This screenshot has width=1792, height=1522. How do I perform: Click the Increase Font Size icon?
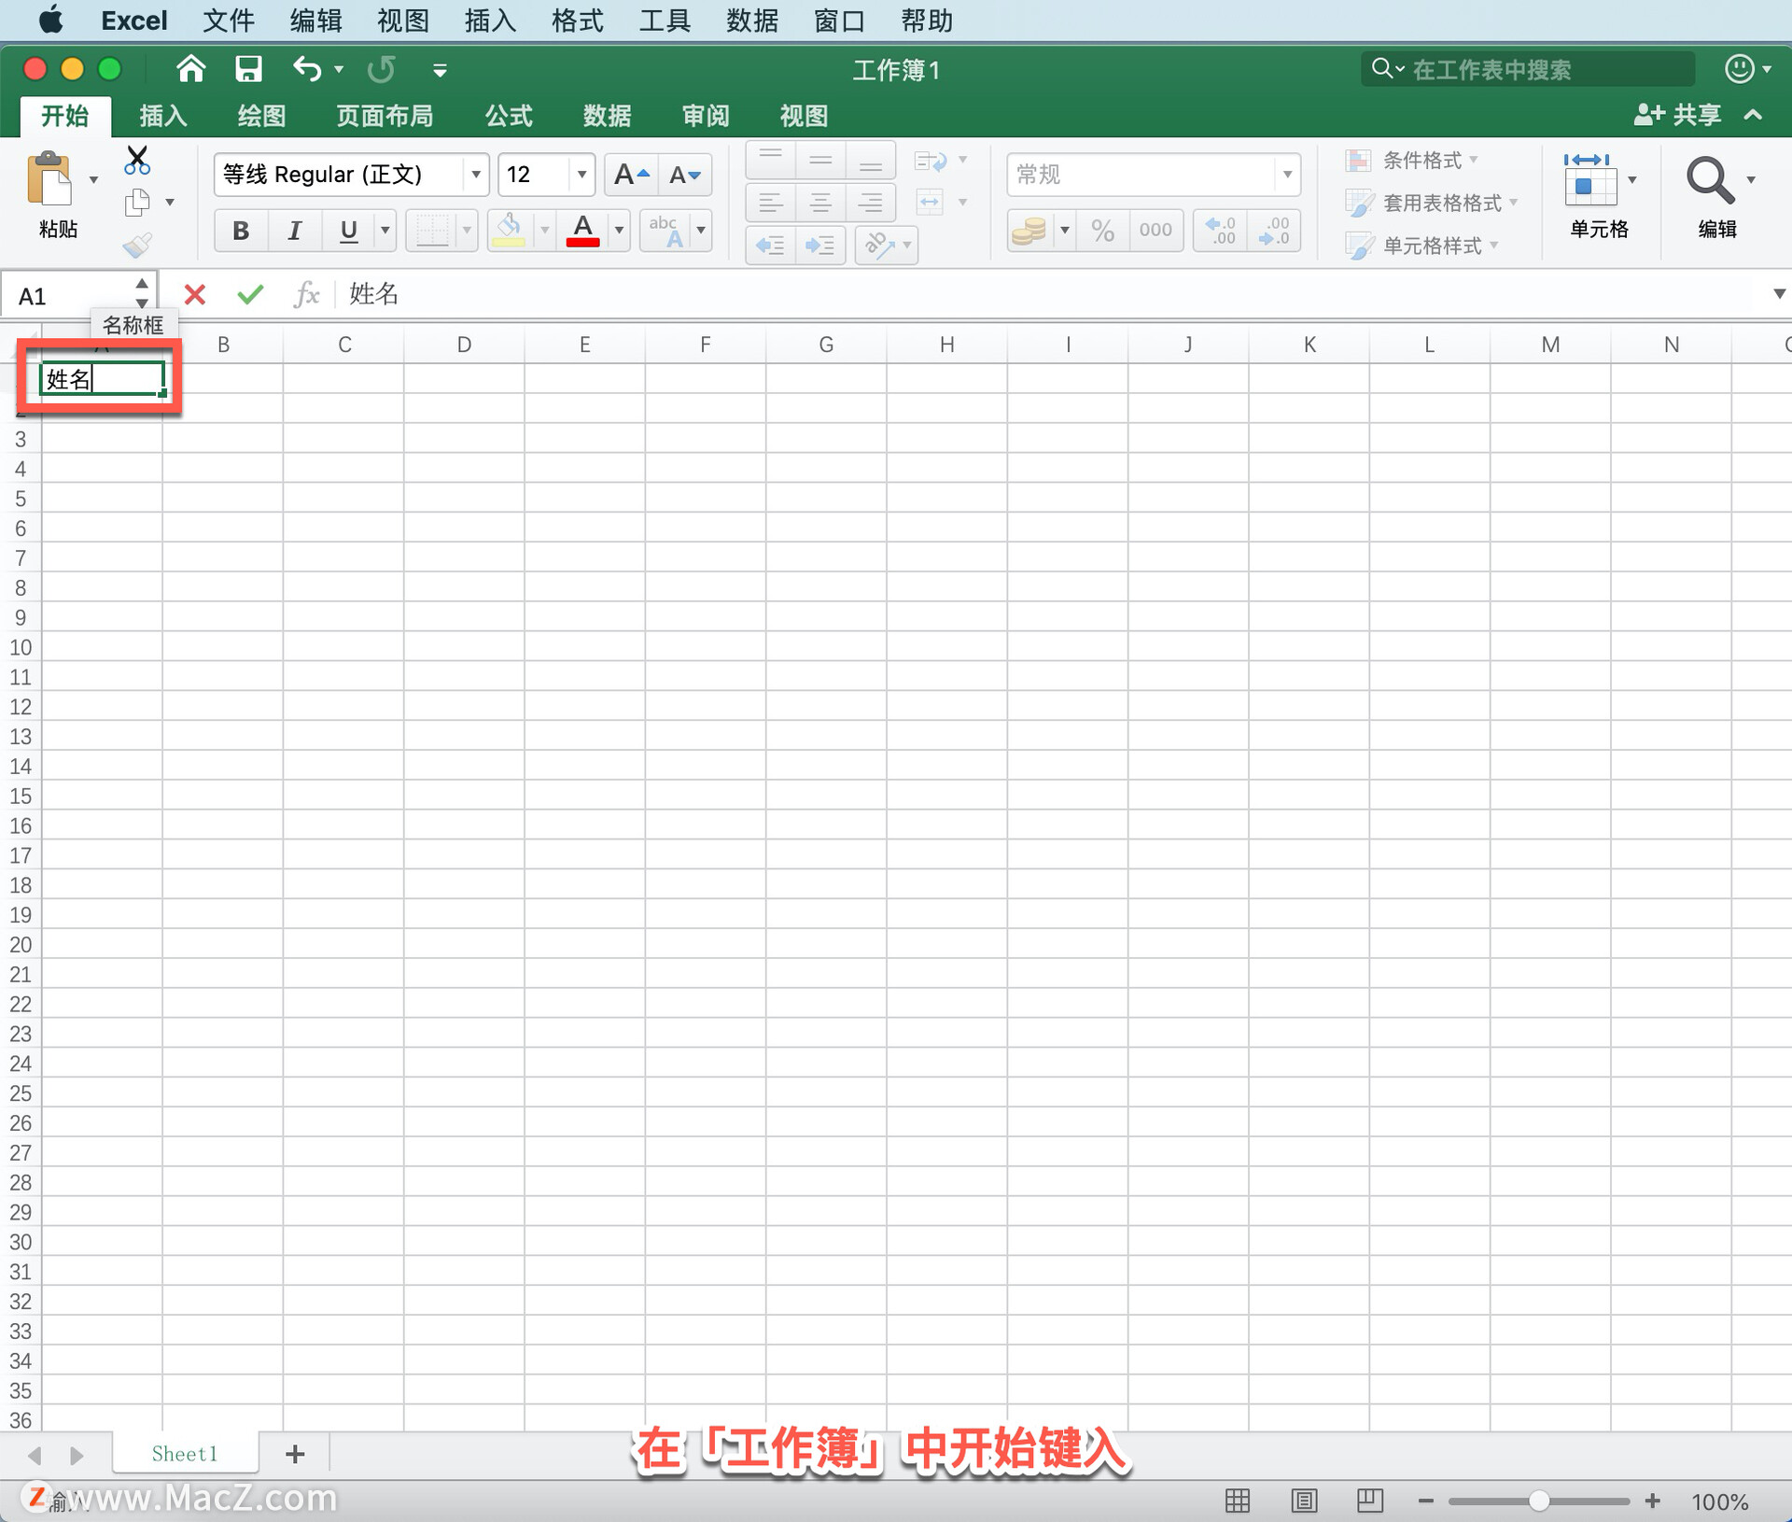click(x=631, y=175)
